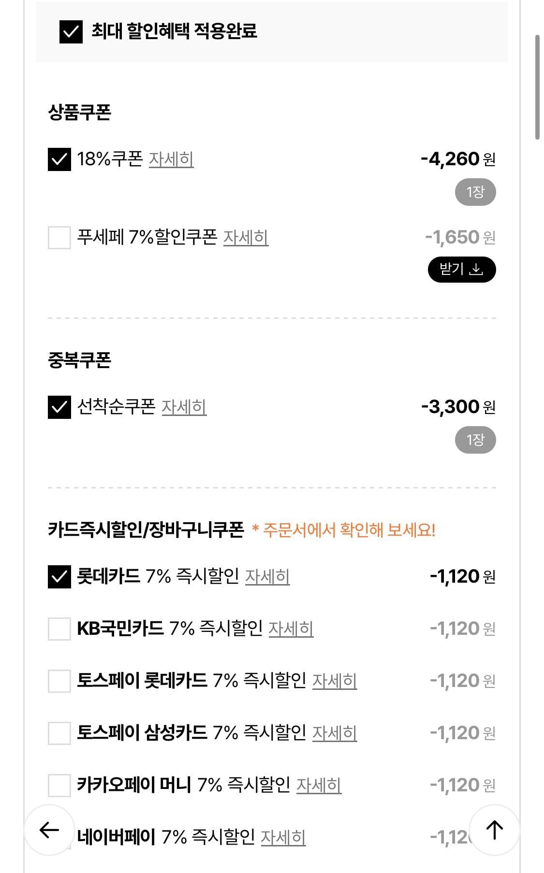Tap the scroll-to-top arrow button
The height and width of the screenshot is (873, 544).
pyautogui.click(x=494, y=830)
